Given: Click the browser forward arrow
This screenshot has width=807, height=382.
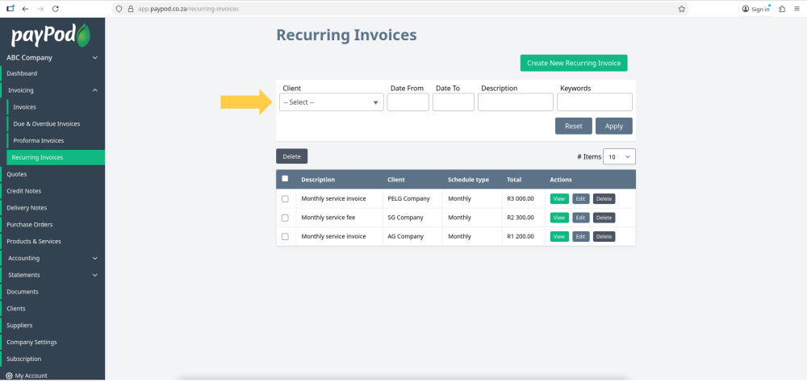Looking at the screenshot, I should coord(40,9).
